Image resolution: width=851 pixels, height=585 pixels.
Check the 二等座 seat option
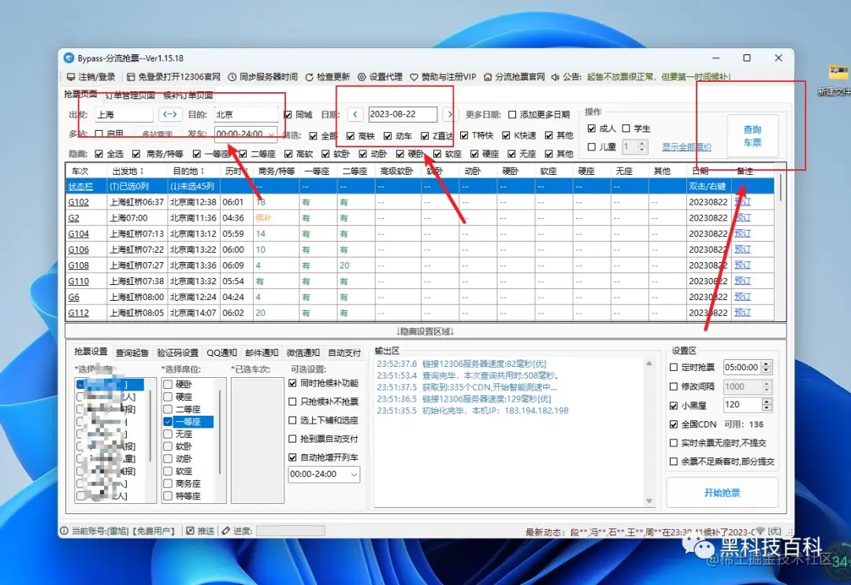(x=168, y=409)
